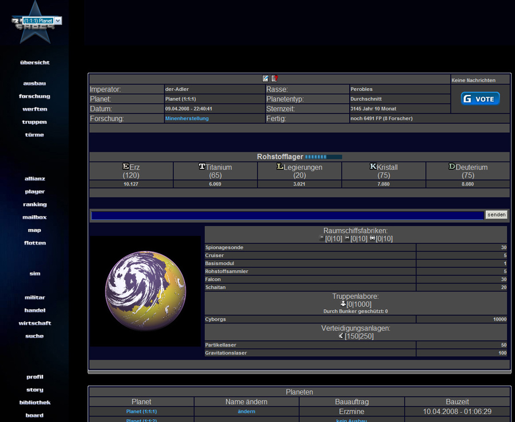The image size is (515, 422).
Task: Click the ändern rename link
Action: click(x=246, y=412)
